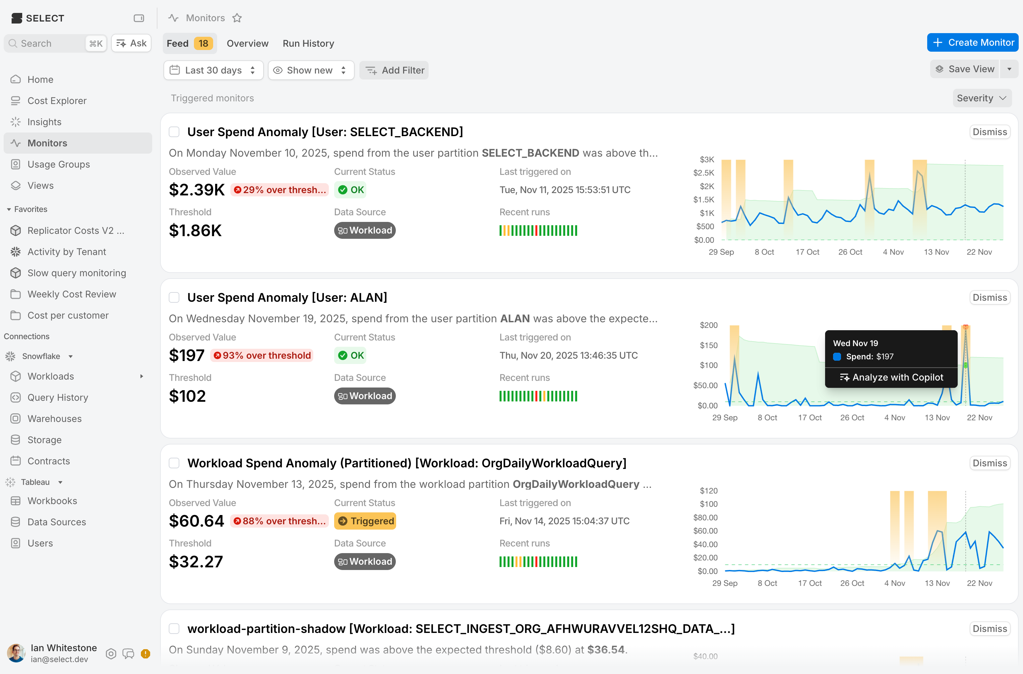Switch to Run History tab
This screenshot has width=1023, height=674.
(x=308, y=43)
